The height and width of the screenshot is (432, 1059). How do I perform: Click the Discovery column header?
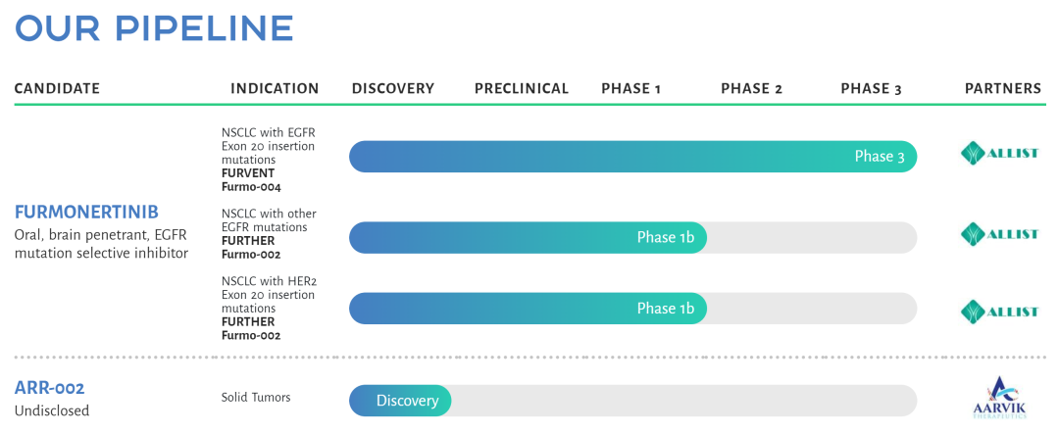pyautogui.click(x=393, y=88)
